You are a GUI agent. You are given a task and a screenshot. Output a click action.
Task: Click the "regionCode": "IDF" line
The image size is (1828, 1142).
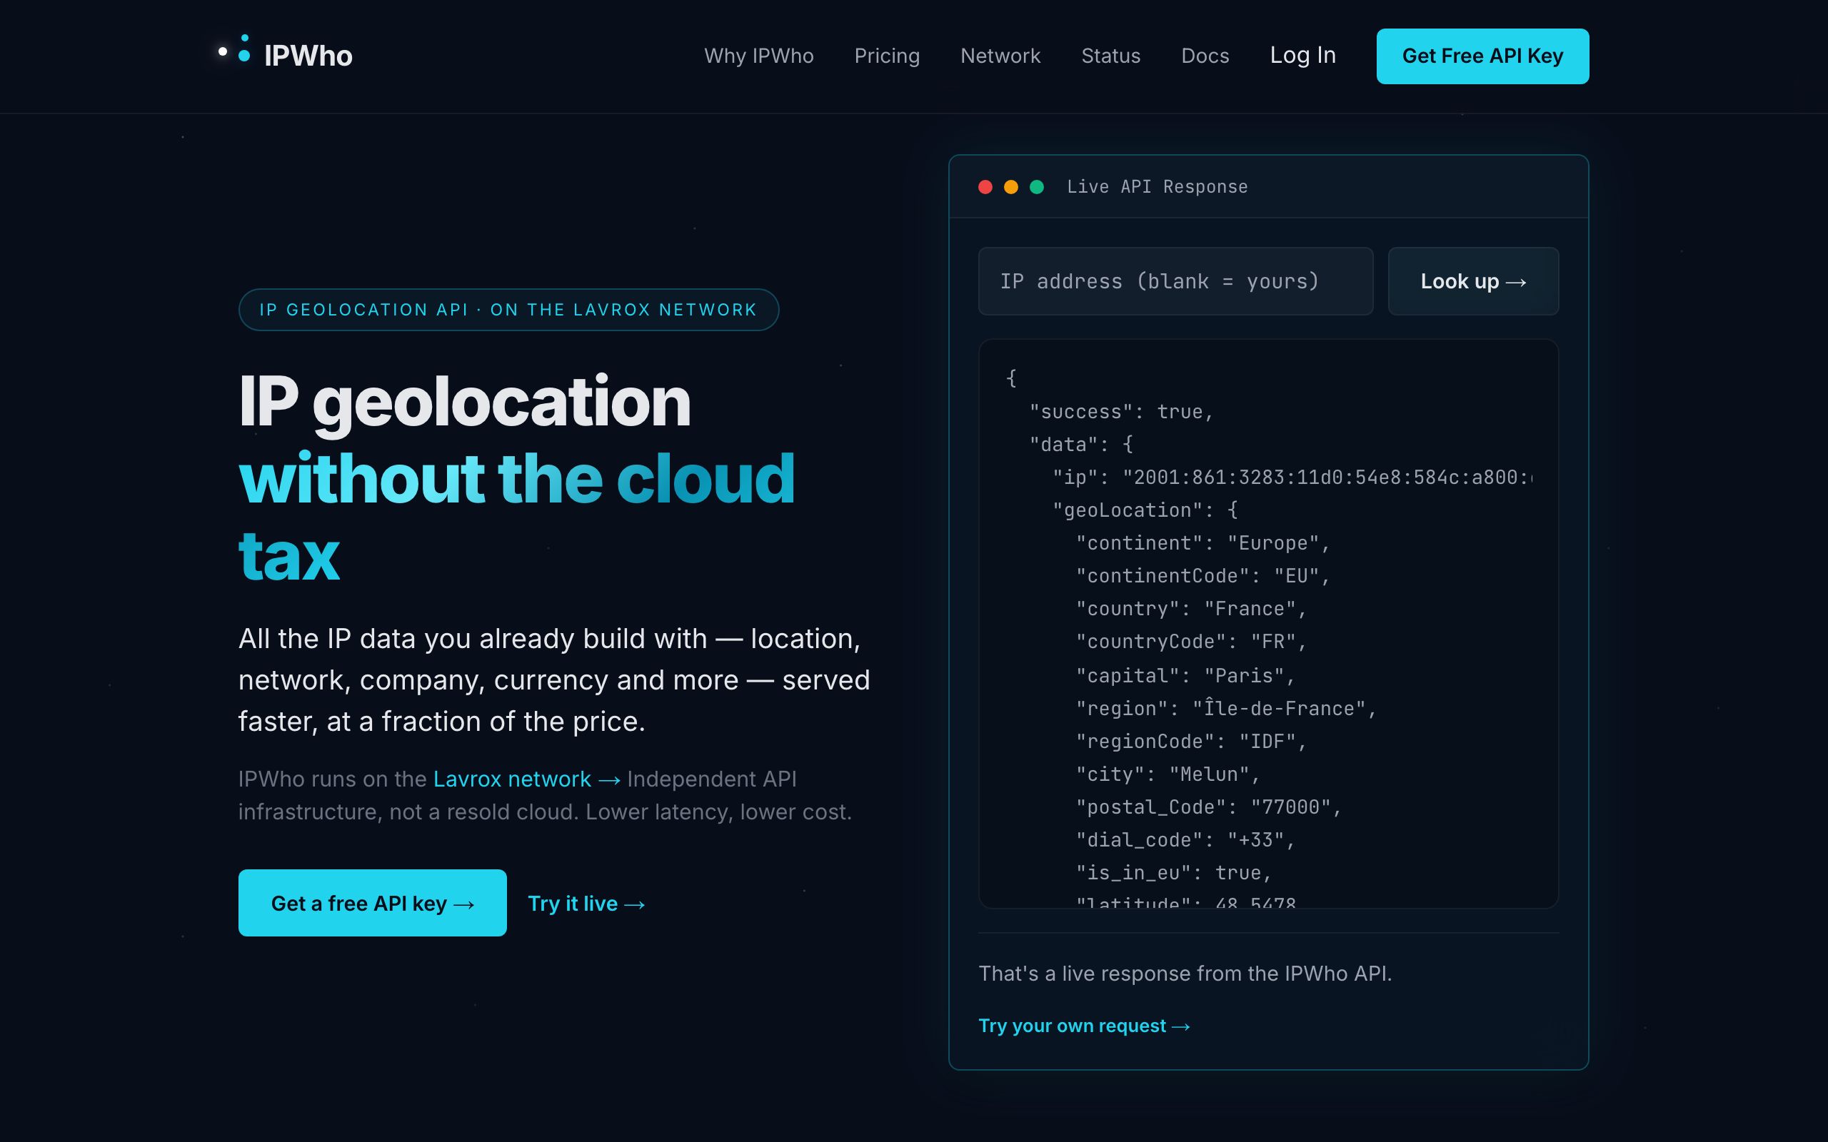coord(1191,741)
